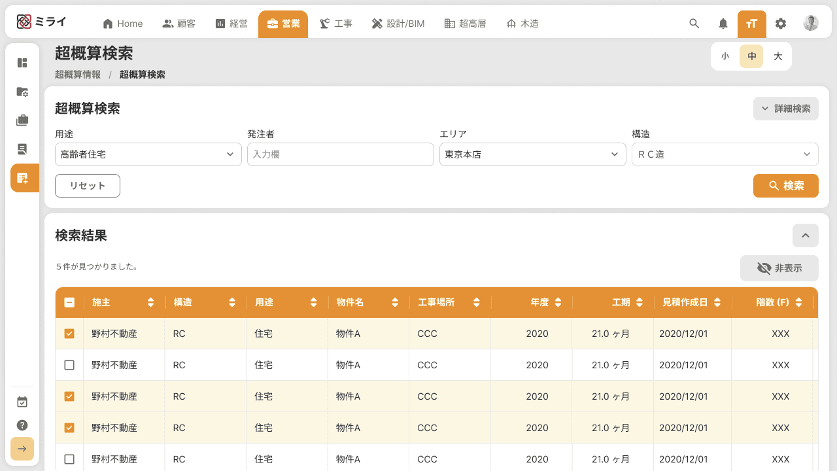Open the briefcase icon in the sidebar

coord(22,120)
